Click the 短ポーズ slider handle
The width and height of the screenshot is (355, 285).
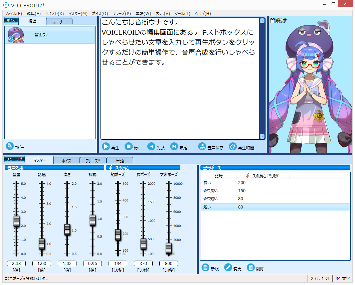[x=118, y=235]
